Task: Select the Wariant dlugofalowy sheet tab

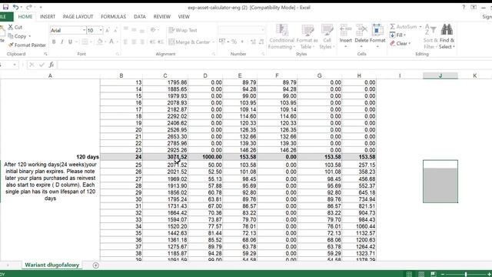Action: point(52,265)
